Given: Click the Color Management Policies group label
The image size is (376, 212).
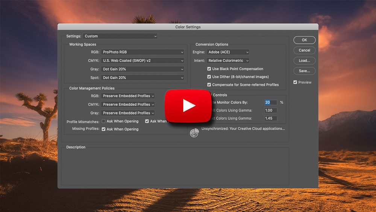Looking at the screenshot, I should coord(92,88).
